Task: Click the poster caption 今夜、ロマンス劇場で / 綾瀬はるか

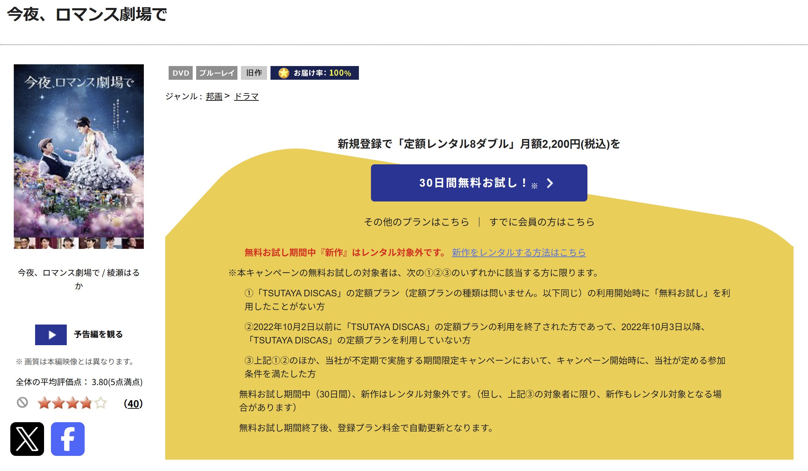Action: coord(79,279)
